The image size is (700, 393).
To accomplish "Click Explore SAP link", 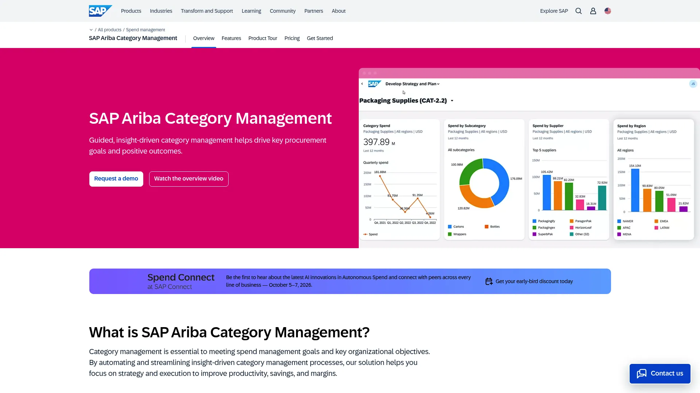I will coord(554,11).
